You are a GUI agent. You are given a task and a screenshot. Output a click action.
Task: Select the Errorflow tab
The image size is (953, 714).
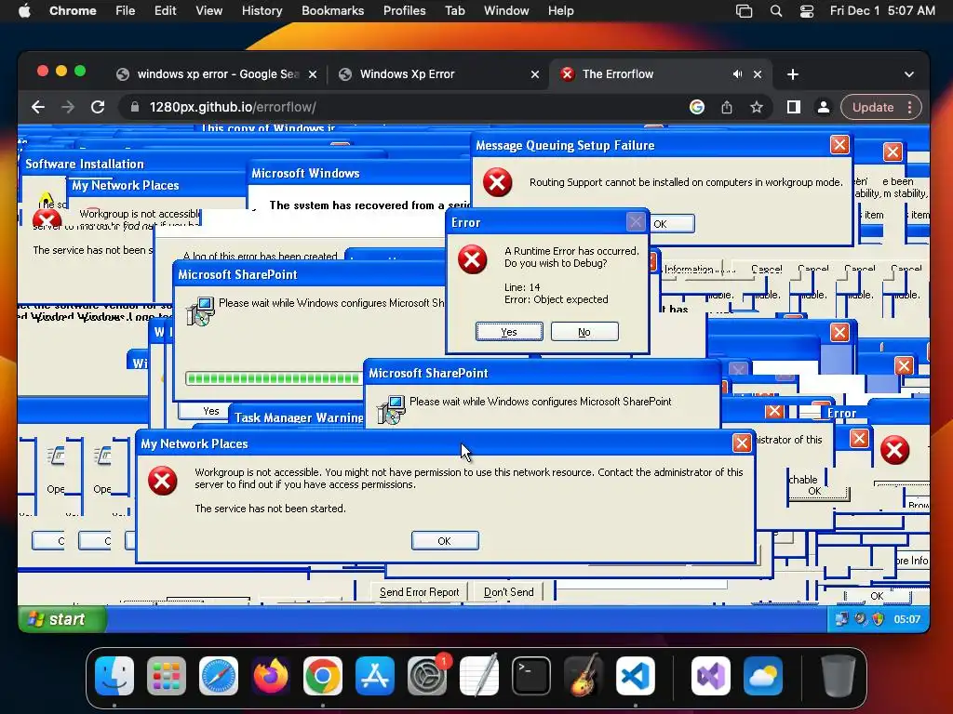point(660,74)
